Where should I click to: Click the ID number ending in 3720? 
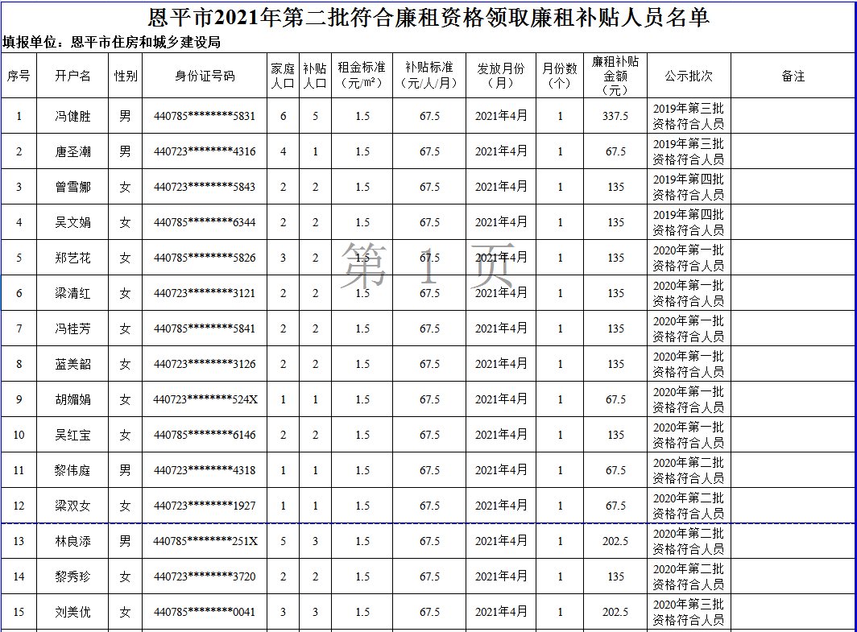coord(205,576)
